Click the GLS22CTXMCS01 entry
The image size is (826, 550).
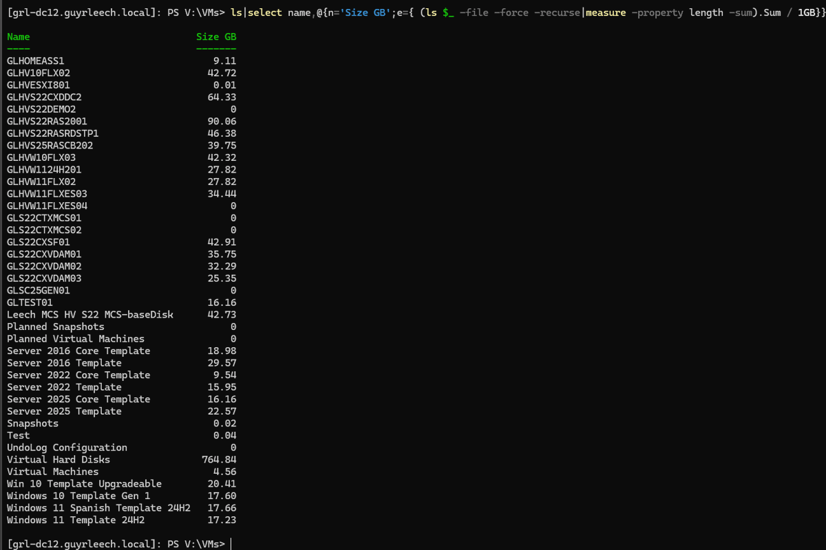[x=44, y=218]
